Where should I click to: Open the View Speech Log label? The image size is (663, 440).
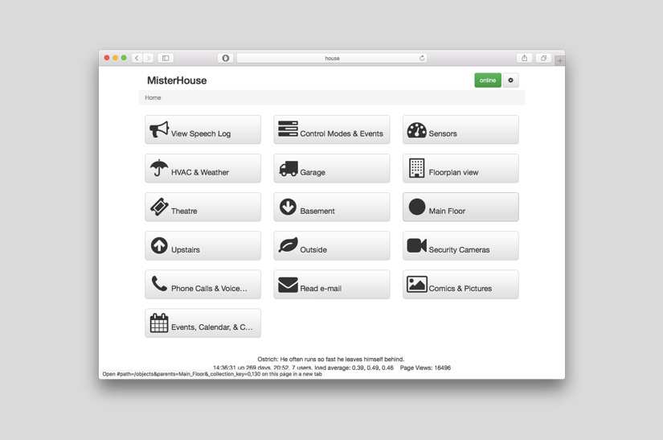(x=201, y=134)
